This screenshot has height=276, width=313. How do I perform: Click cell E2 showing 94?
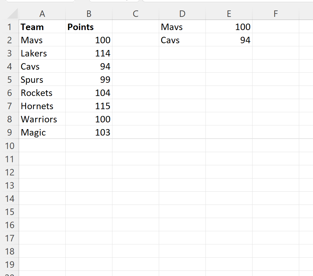pos(229,40)
